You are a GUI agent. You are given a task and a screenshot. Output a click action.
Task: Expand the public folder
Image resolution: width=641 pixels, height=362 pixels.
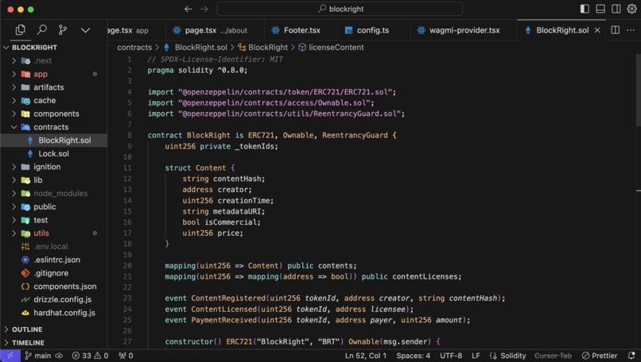[53, 206]
